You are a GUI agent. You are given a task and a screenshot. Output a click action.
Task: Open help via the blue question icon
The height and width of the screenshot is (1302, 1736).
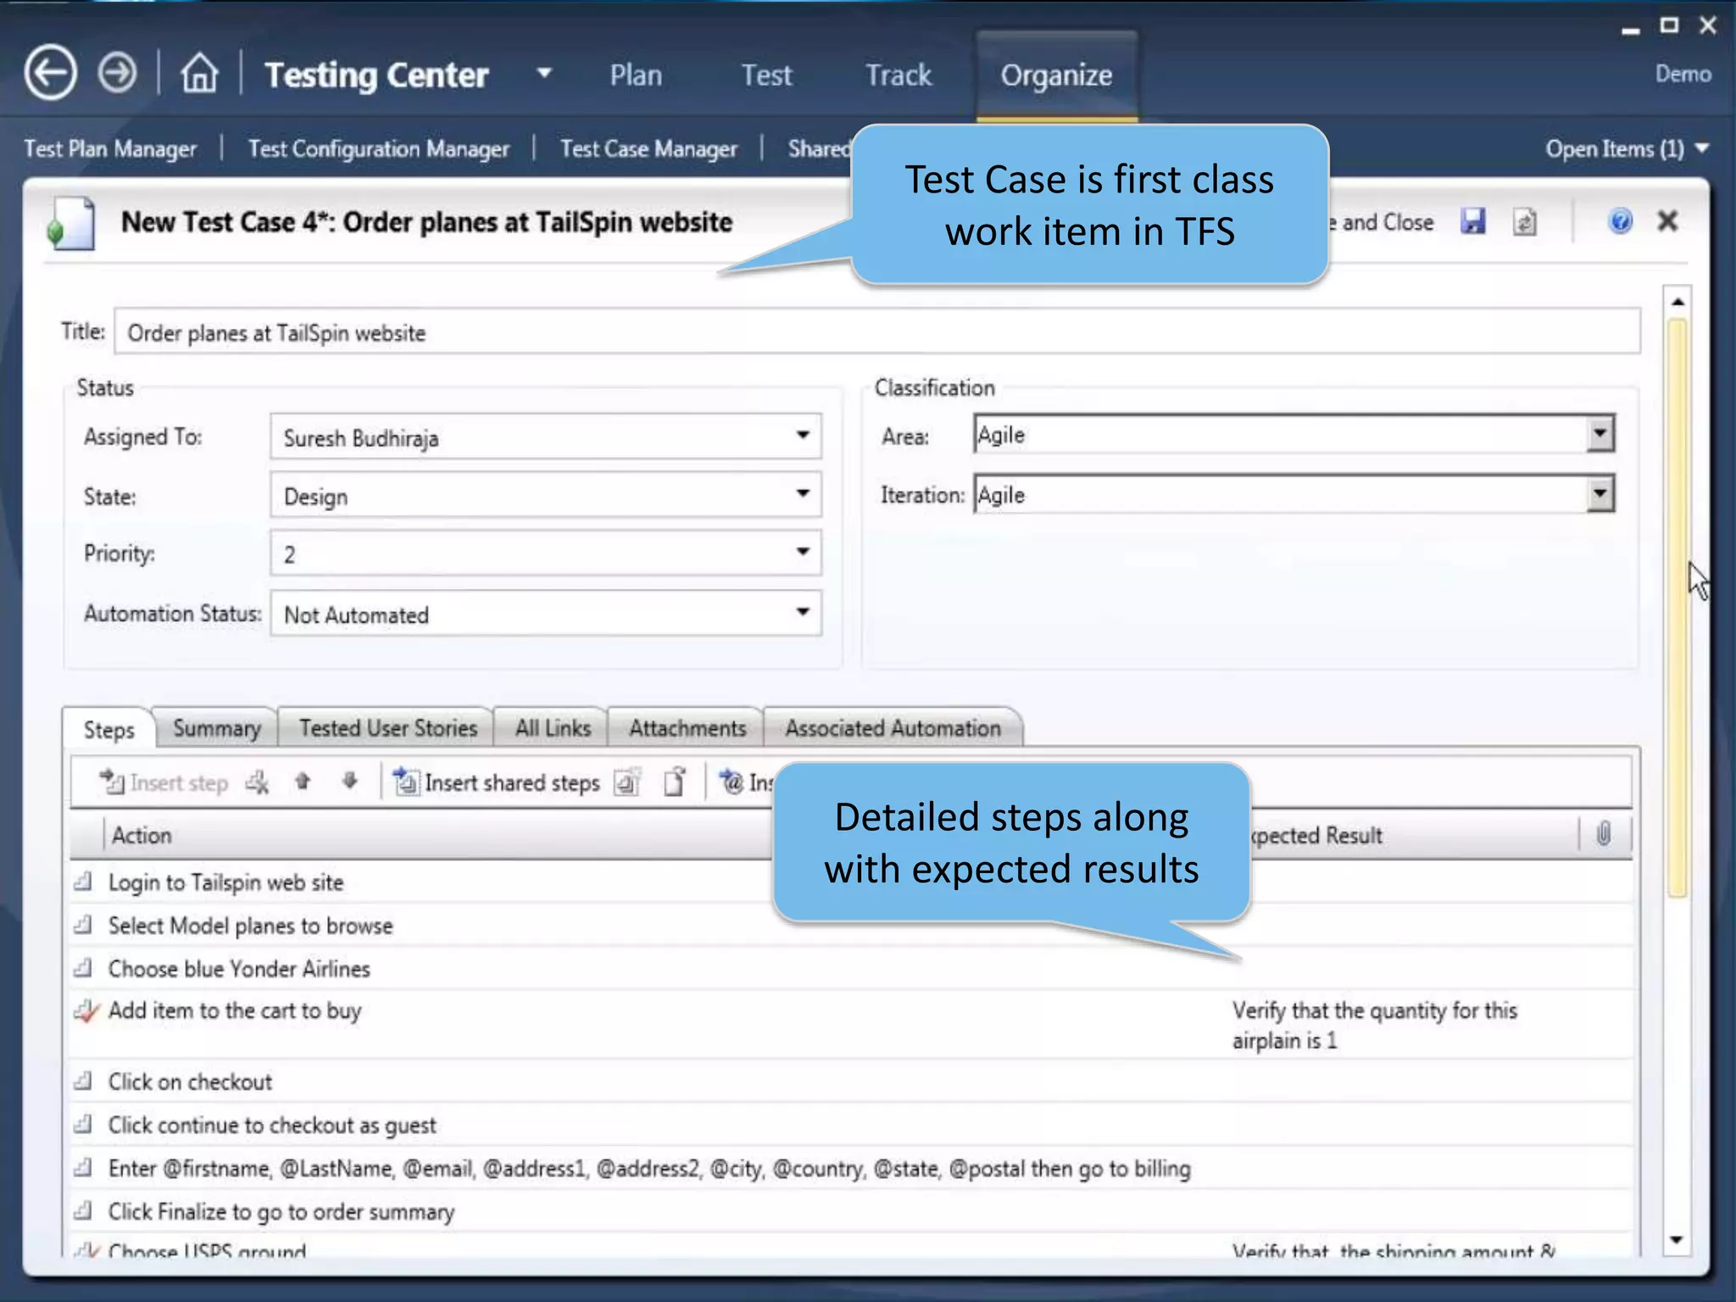1620,222
